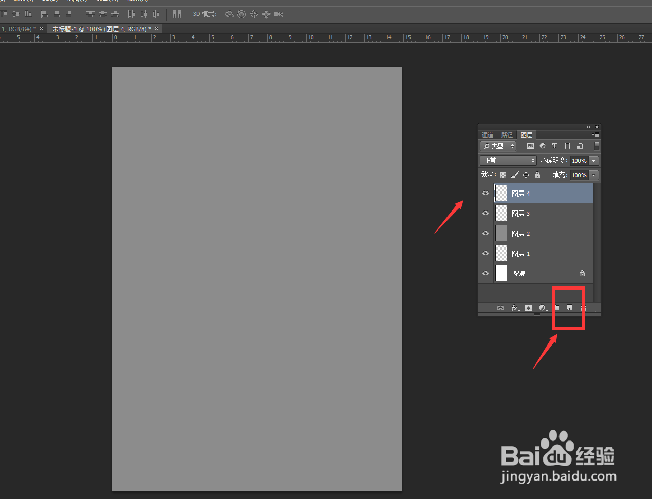Select the 3D pan object tool
The height and width of the screenshot is (499, 652).
tap(254, 14)
